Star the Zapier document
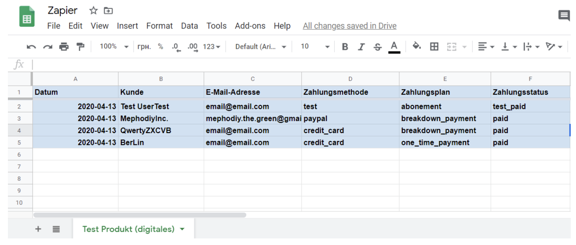The image size is (576, 245). (x=93, y=11)
